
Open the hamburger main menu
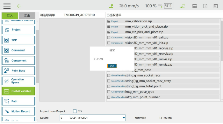(x=7, y=6)
